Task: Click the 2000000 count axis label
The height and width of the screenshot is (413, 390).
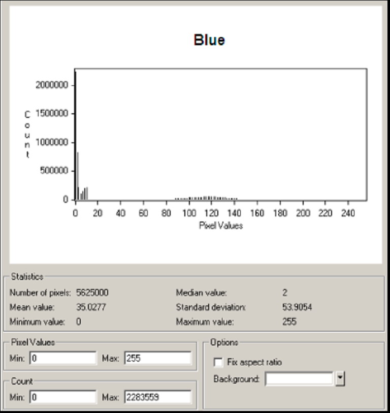Action: pyautogui.click(x=52, y=85)
